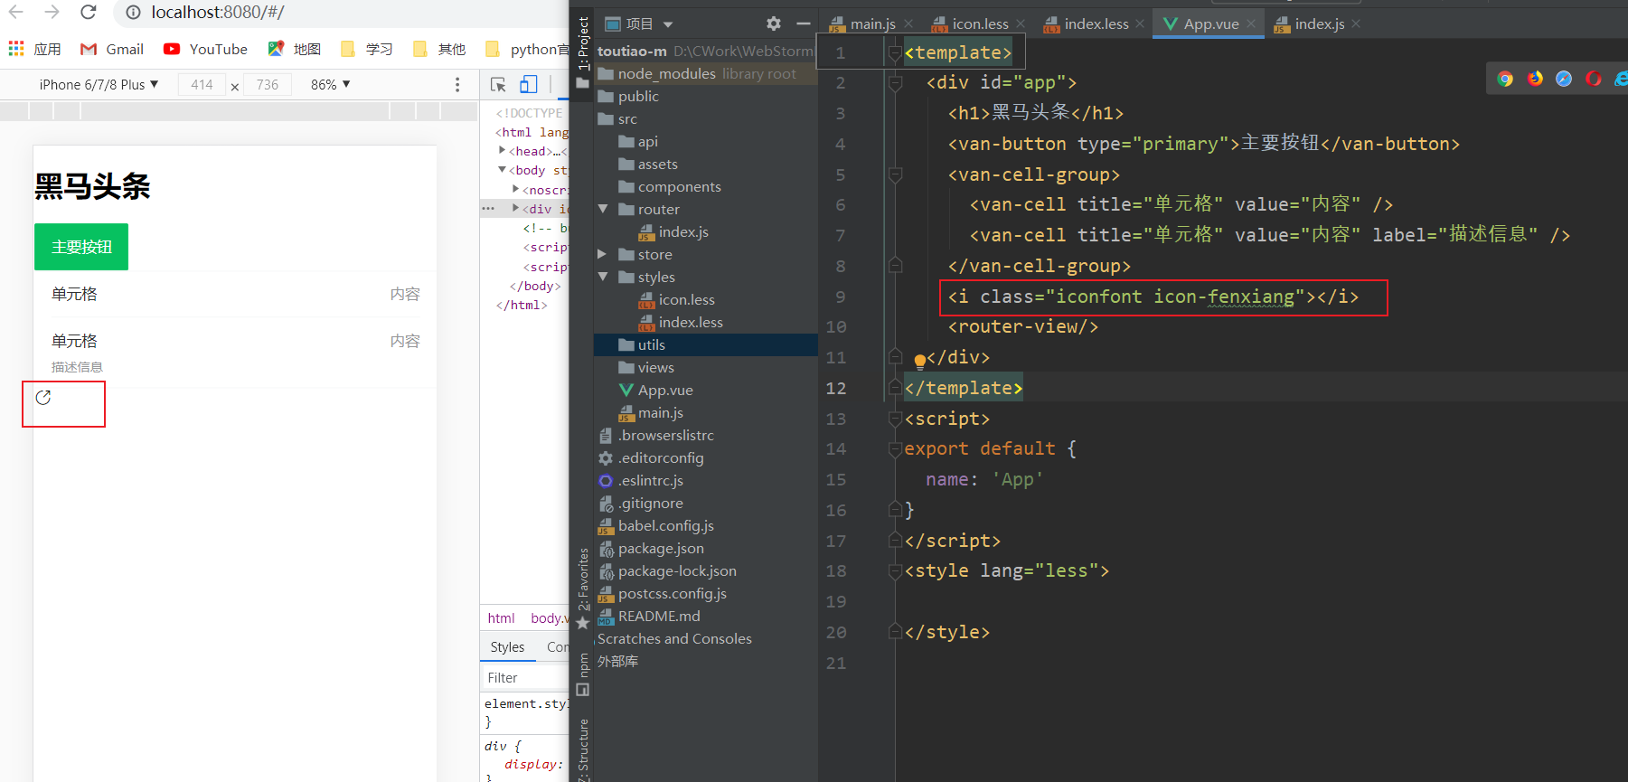1628x782 pixels.
Task: Click the styles Filter input
Action: click(524, 677)
